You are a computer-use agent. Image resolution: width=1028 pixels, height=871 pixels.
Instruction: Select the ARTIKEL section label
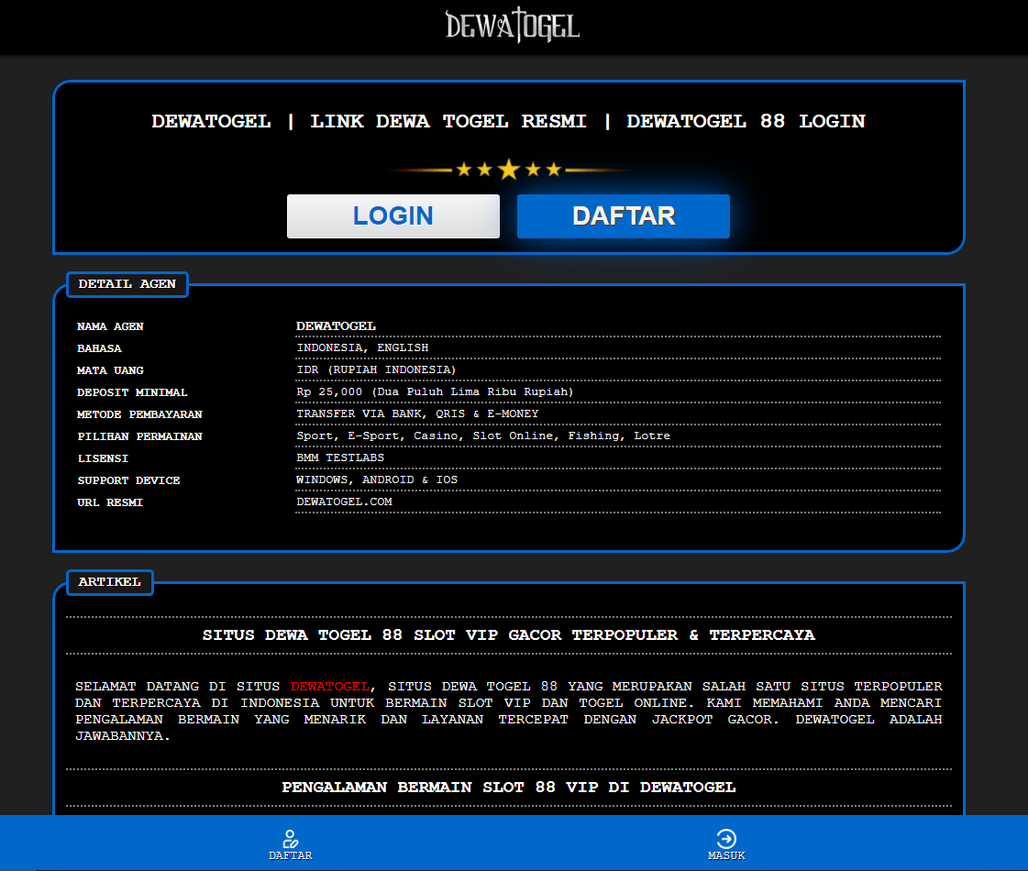tap(109, 582)
